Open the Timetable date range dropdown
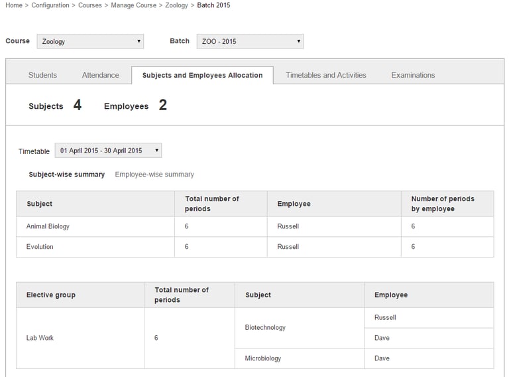The height and width of the screenshot is (377, 509). (108, 151)
